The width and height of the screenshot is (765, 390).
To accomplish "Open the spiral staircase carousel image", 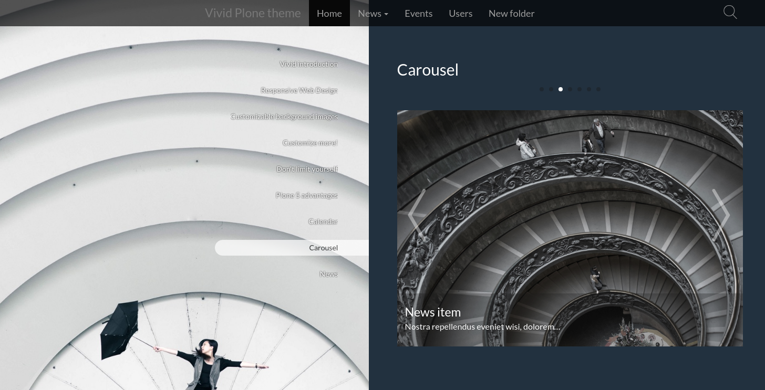I will pyautogui.click(x=570, y=228).
